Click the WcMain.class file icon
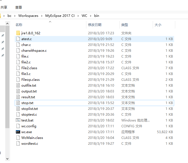Image resolution: width=188 pixels, height=163 pixels. click(18, 138)
